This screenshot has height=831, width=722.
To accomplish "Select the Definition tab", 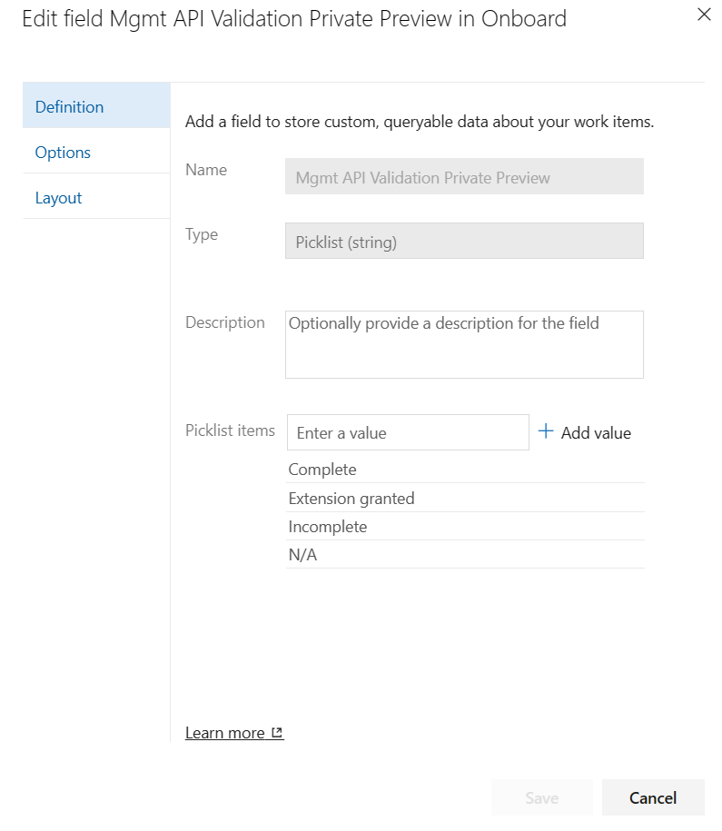I will coord(69,106).
